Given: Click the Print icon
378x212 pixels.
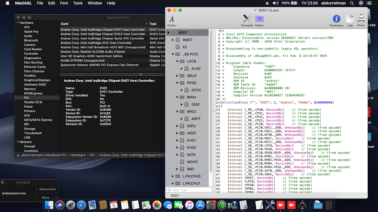Looking at the screenshot, I should [361, 20].
